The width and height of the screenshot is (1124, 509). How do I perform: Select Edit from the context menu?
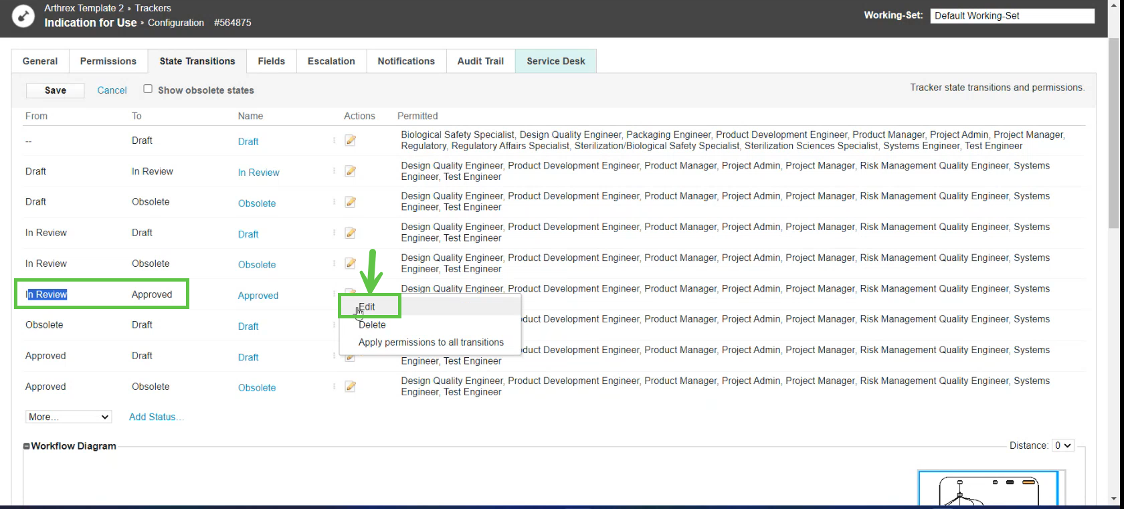[367, 307]
